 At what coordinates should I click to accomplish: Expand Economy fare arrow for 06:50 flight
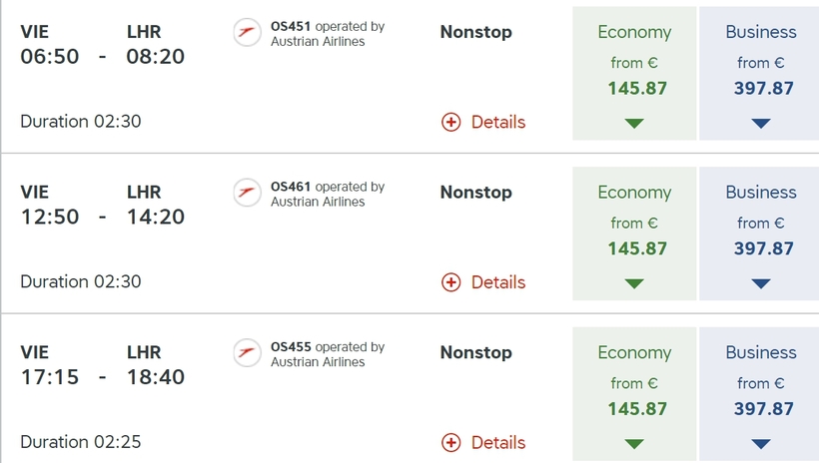point(634,123)
